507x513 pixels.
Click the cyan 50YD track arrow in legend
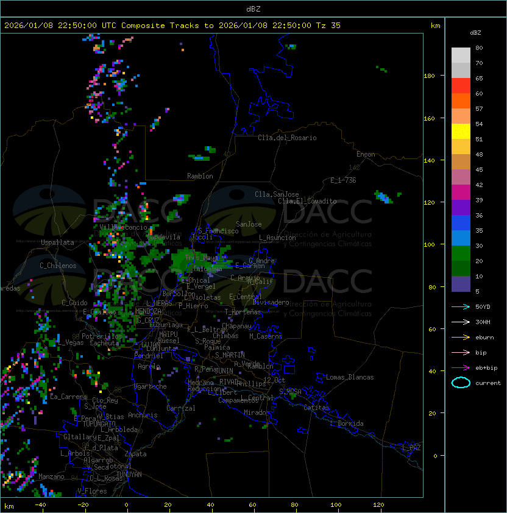click(x=461, y=306)
